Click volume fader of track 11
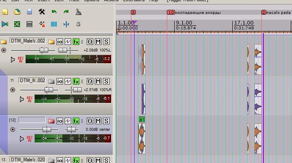The image size is (292, 163). point(49,90)
